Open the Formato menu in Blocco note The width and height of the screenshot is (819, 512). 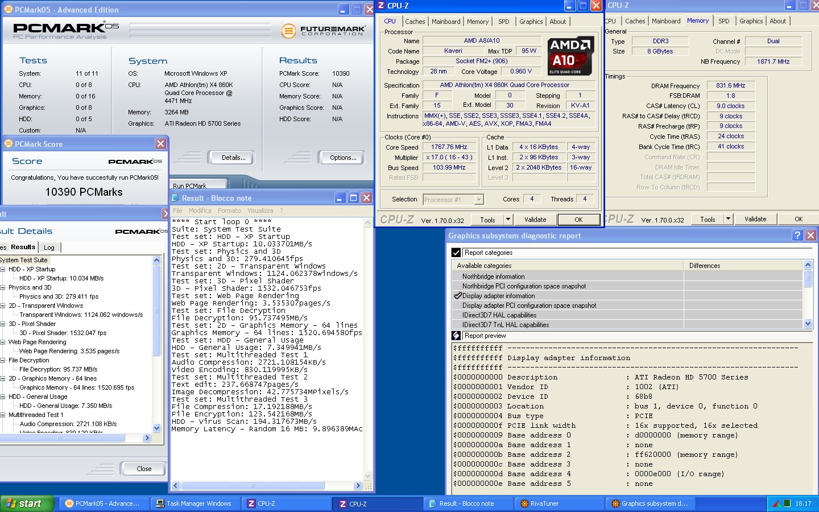pos(229,210)
